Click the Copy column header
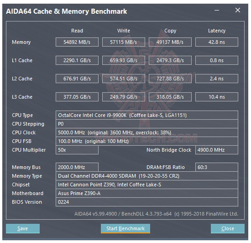 [x=170, y=31]
